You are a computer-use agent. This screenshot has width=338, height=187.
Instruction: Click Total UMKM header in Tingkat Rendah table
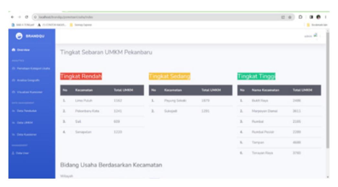pos(124,90)
